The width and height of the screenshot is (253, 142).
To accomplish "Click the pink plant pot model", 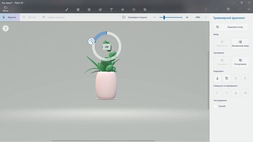I will tap(106, 85).
